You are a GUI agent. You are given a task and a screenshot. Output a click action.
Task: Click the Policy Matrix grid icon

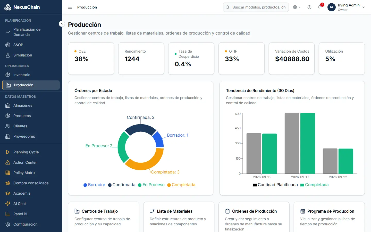click(8, 173)
